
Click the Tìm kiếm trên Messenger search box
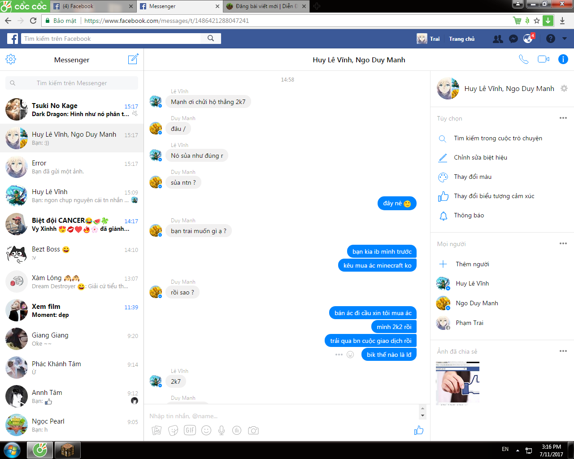pos(72,83)
